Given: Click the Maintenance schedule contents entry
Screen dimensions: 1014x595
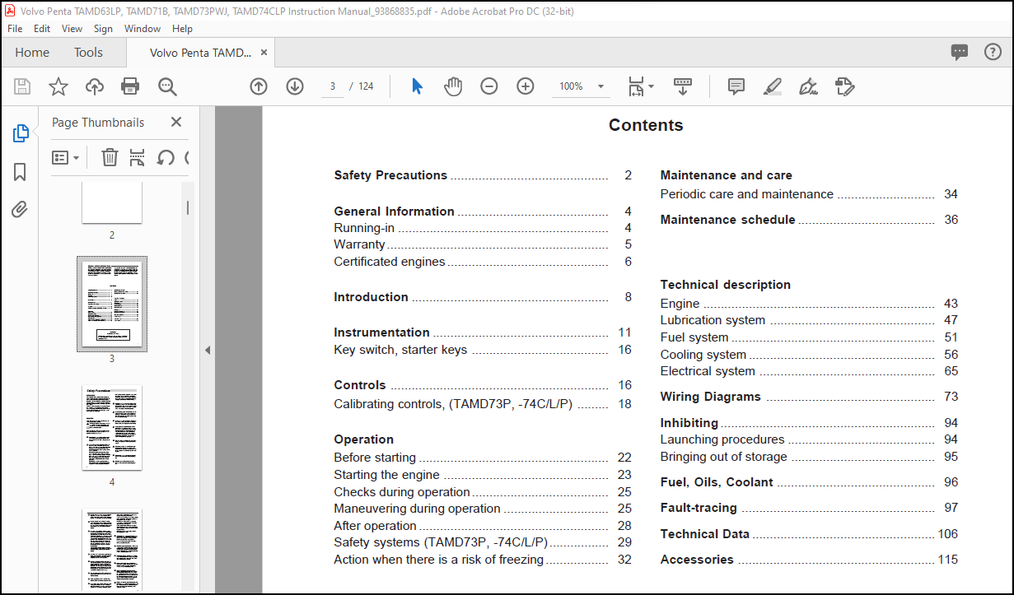Looking at the screenshot, I should click(809, 220).
